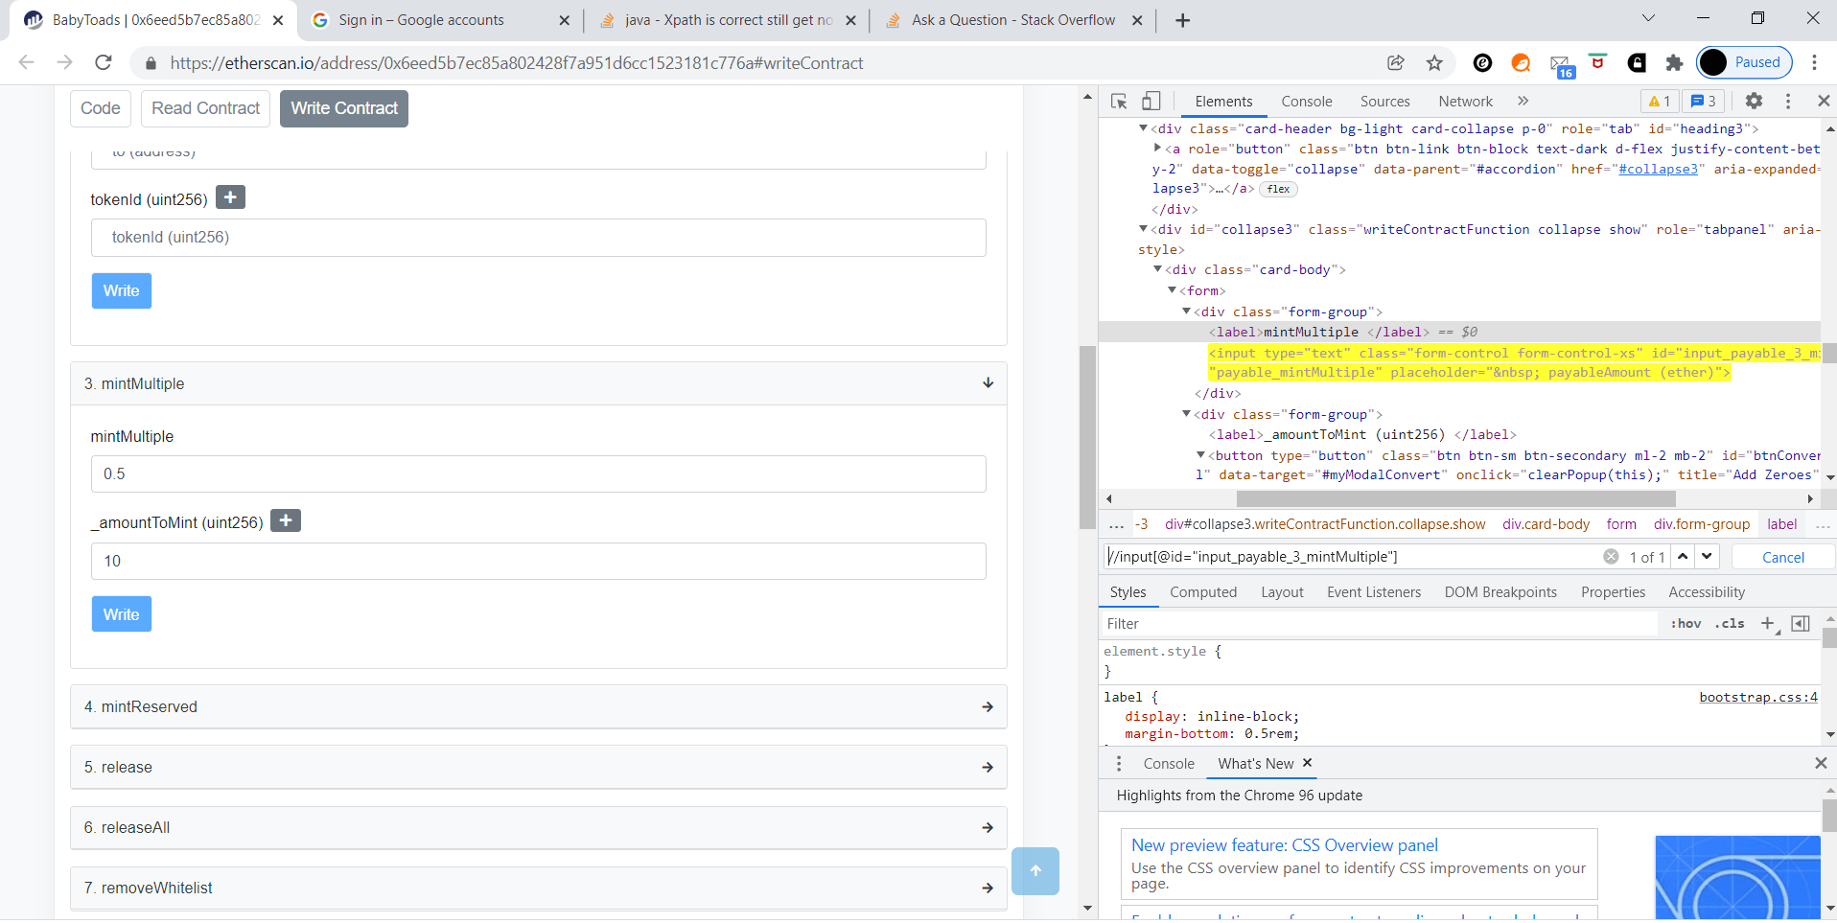Click the Code button
Image resolution: width=1837 pixels, height=923 pixels.
pos(101,108)
